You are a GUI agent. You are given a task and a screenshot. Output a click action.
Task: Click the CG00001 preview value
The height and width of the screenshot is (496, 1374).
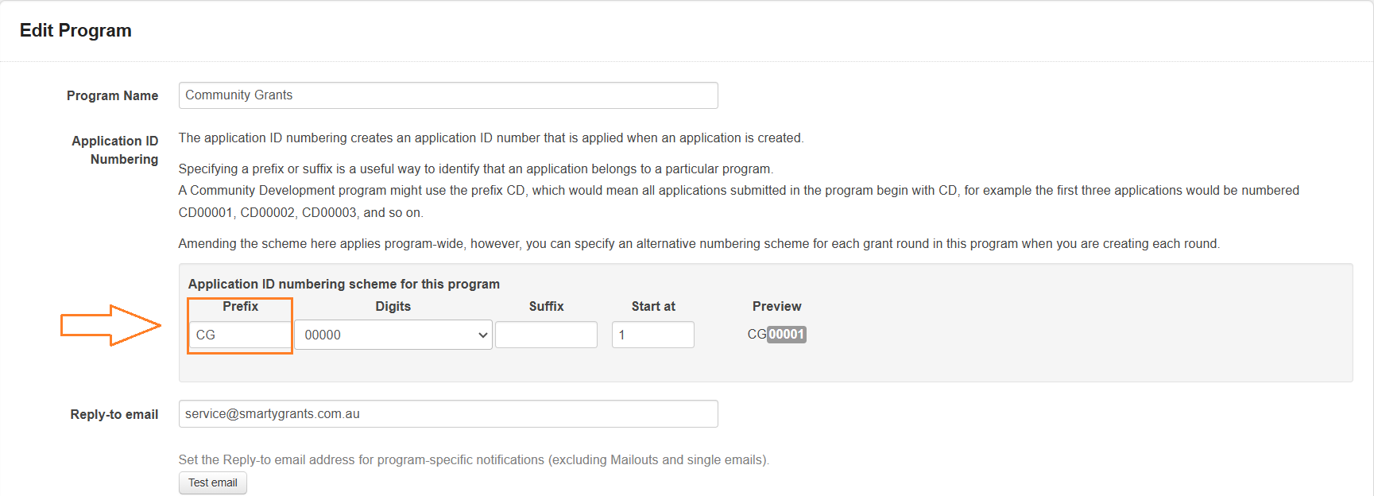coord(776,335)
